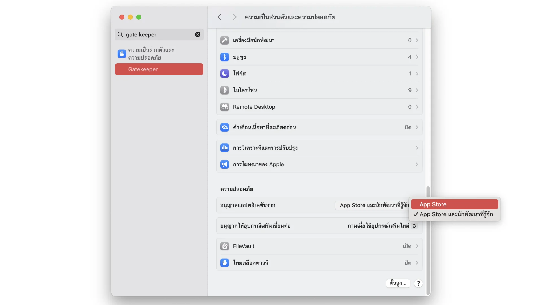Click the Remote Desktop binoculars icon
Viewport: 542px width, 305px height.
pos(224,107)
